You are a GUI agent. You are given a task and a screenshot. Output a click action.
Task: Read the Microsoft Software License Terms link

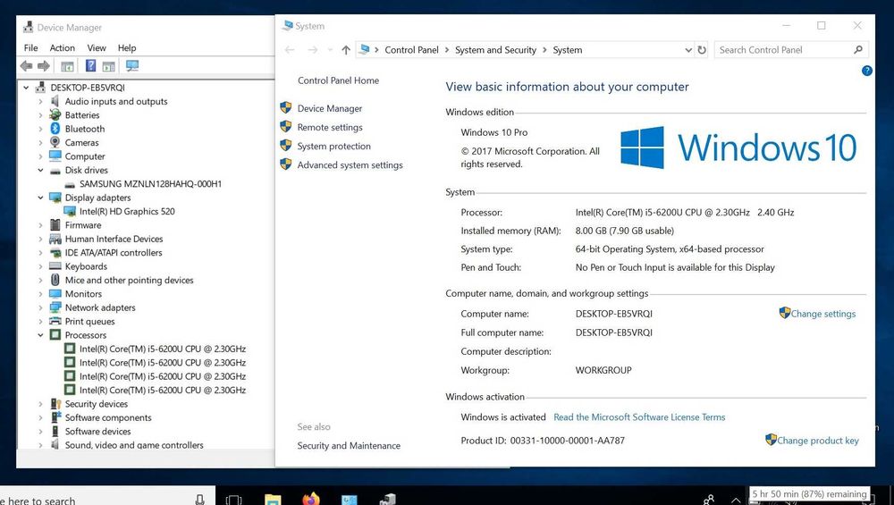pyautogui.click(x=639, y=417)
